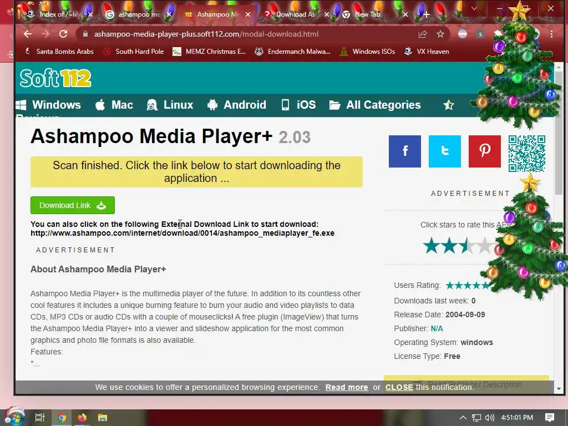Share the page on Facebook
568x426 pixels.
[404, 151]
